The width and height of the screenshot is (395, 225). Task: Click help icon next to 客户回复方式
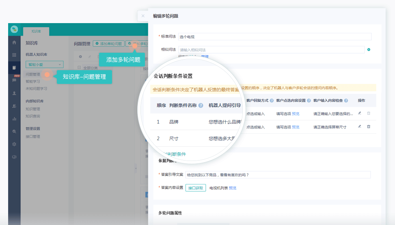tap(272, 101)
